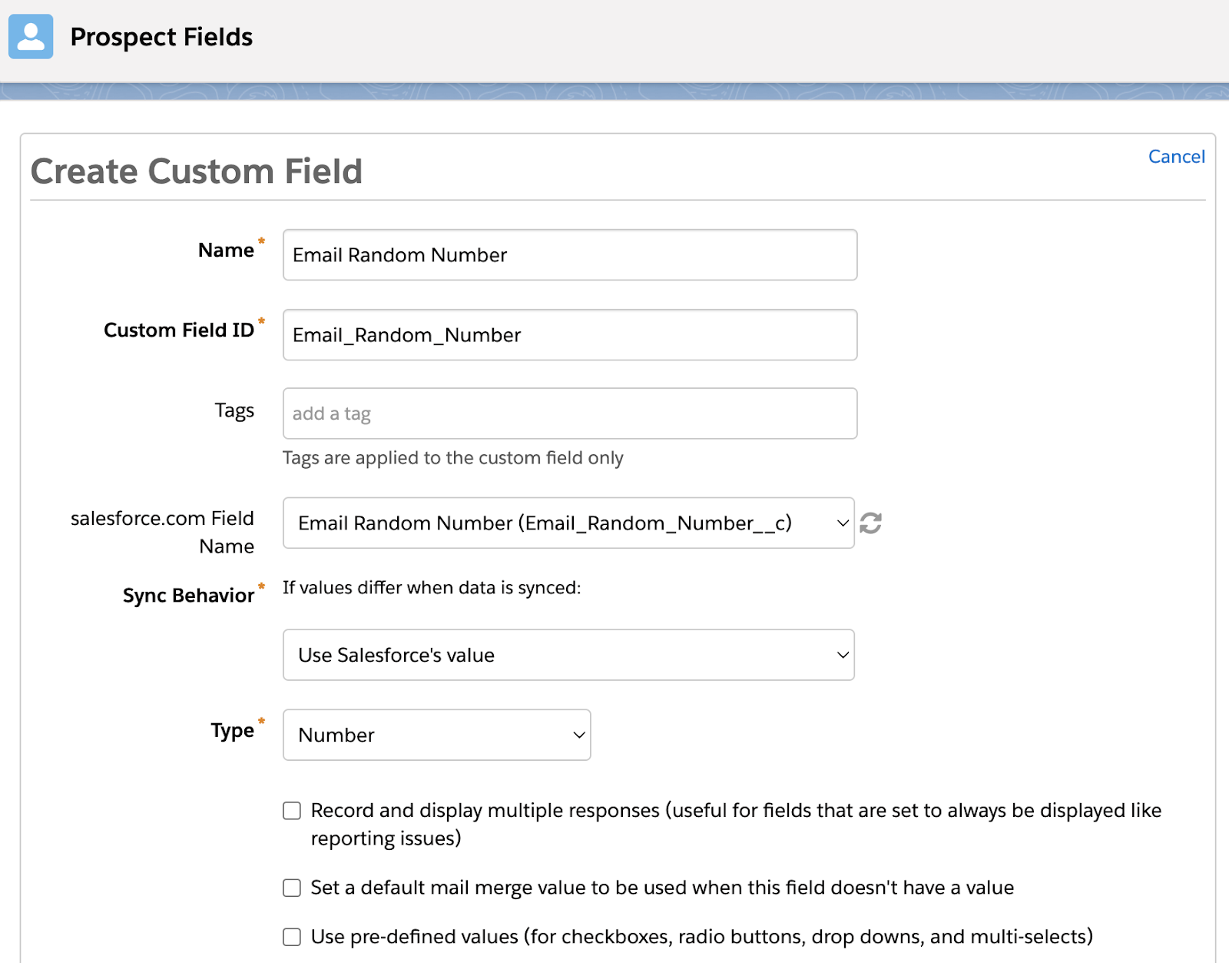Image resolution: width=1229 pixels, height=963 pixels.
Task: Open the salesforce.com Field Name dropdown
Action: pos(568,523)
